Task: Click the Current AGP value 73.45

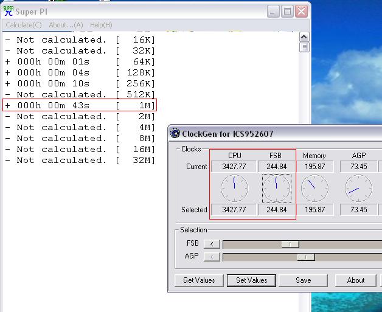Action: 359,167
